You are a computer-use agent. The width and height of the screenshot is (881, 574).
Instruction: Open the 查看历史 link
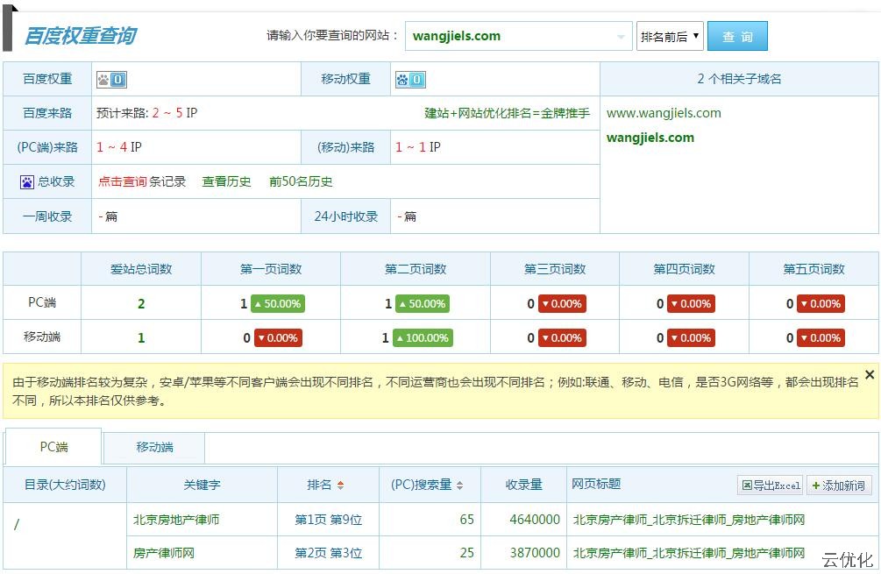[x=226, y=182]
